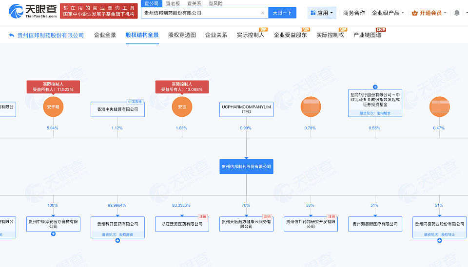The width and height of the screenshot is (468, 267).
Task: Open the 贵州信邦药物研究开发有限公司 node
Action: pos(311,224)
